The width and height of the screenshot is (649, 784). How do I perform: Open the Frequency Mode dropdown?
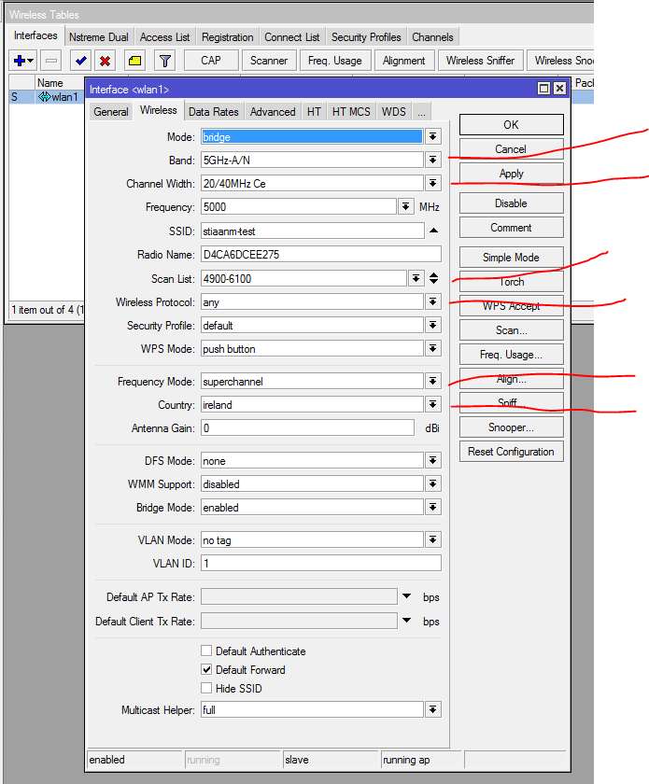click(x=433, y=382)
